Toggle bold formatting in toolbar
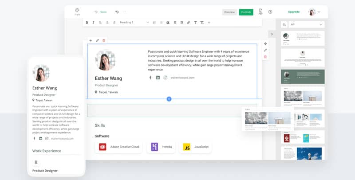The width and height of the screenshot is (355, 180). (87, 23)
